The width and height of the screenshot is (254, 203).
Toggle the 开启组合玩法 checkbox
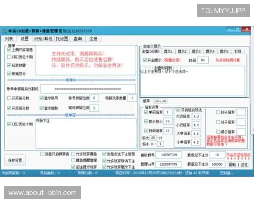coord(178,110)
